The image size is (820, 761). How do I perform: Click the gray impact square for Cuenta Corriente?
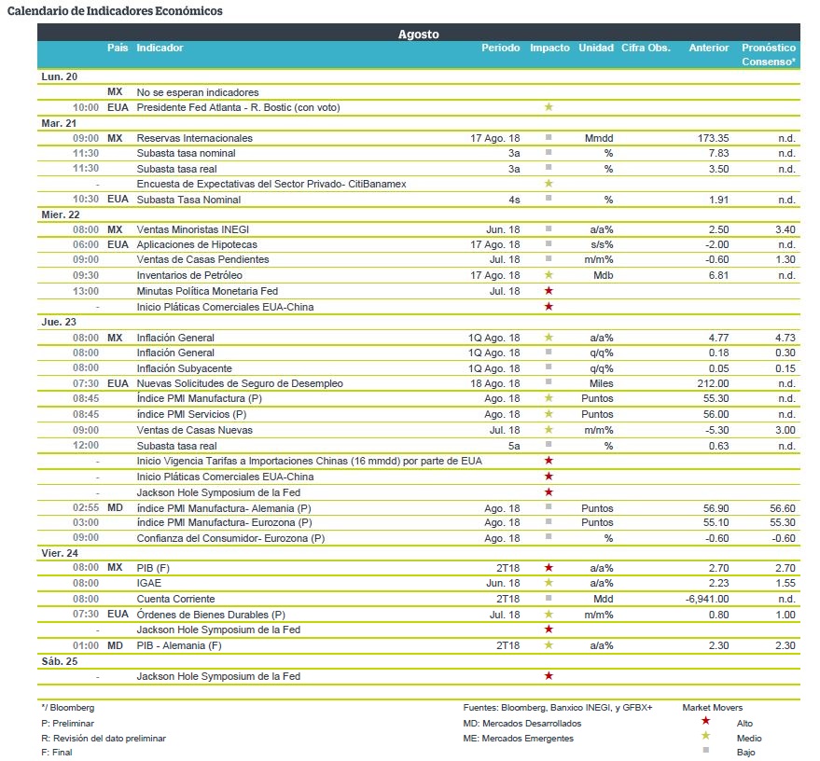pos(549,598)
